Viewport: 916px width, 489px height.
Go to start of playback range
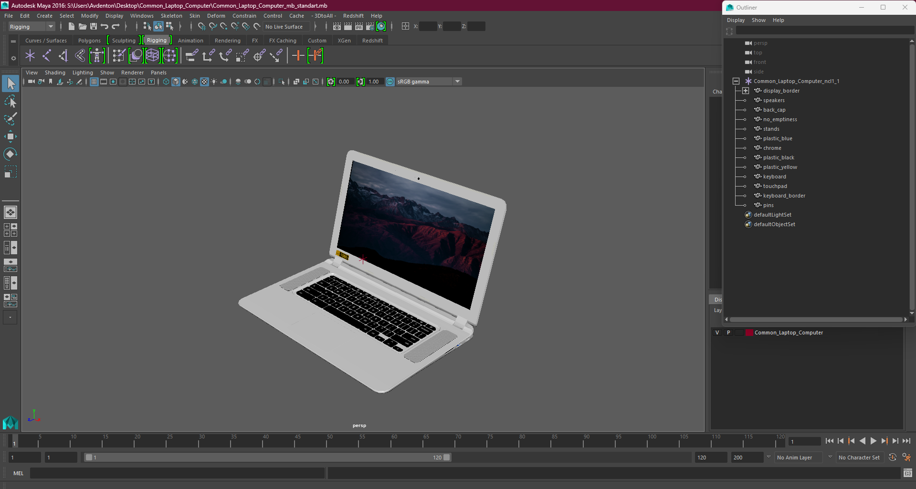(830, 441)
